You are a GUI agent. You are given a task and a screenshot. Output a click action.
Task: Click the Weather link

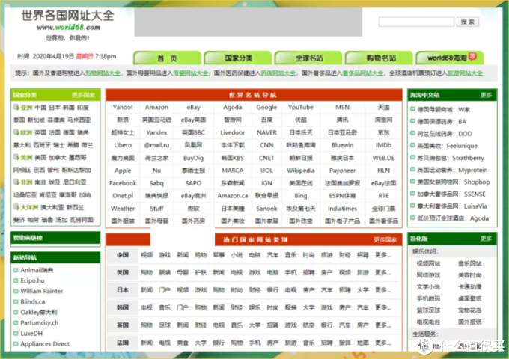coord(123,209)
